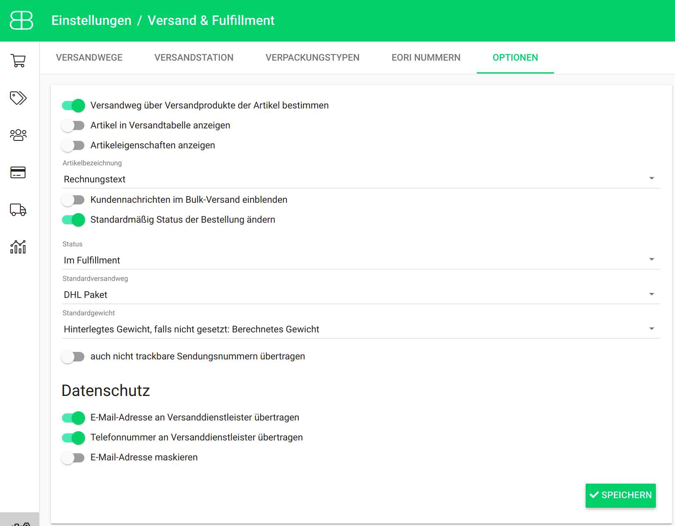Click the Artikelbezeichnung field label
This screenshot has width=675, height=526.
tap(92, 163)
